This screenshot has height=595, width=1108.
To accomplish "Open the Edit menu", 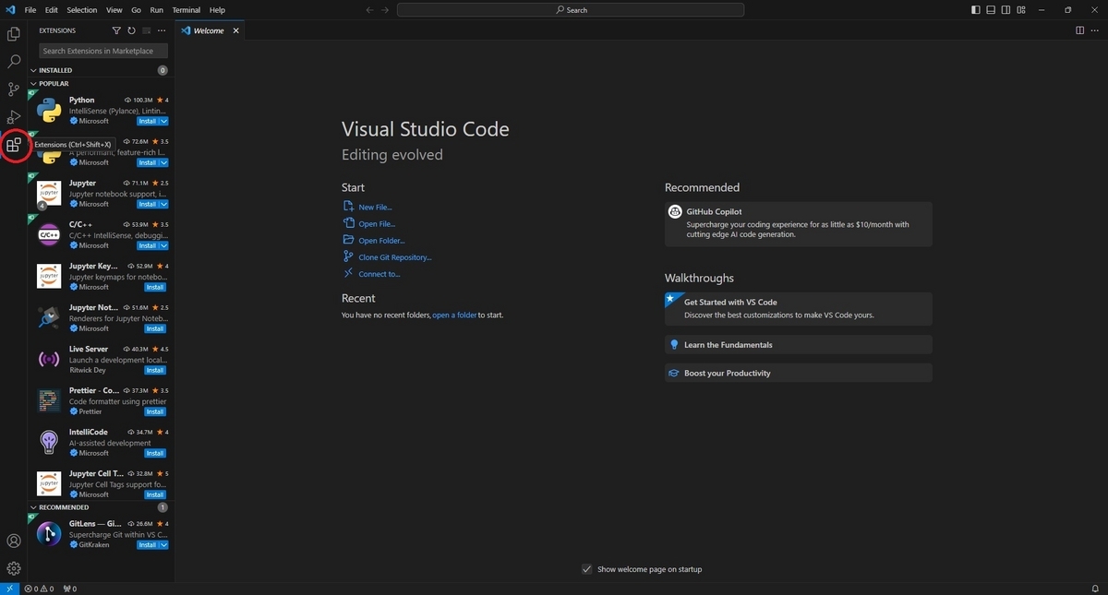I will 52,10.
